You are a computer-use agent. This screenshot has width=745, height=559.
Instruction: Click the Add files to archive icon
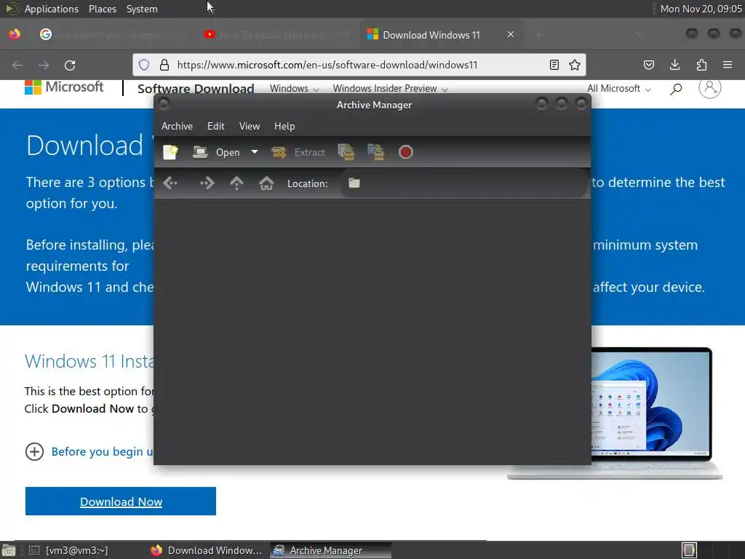point(346,152)
